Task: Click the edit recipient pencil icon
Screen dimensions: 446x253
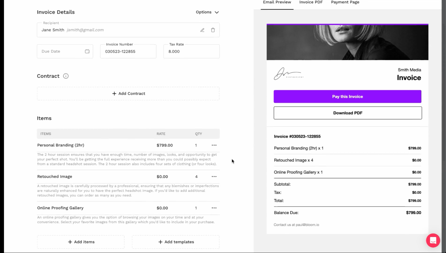Action: click(x=202, y=30)
